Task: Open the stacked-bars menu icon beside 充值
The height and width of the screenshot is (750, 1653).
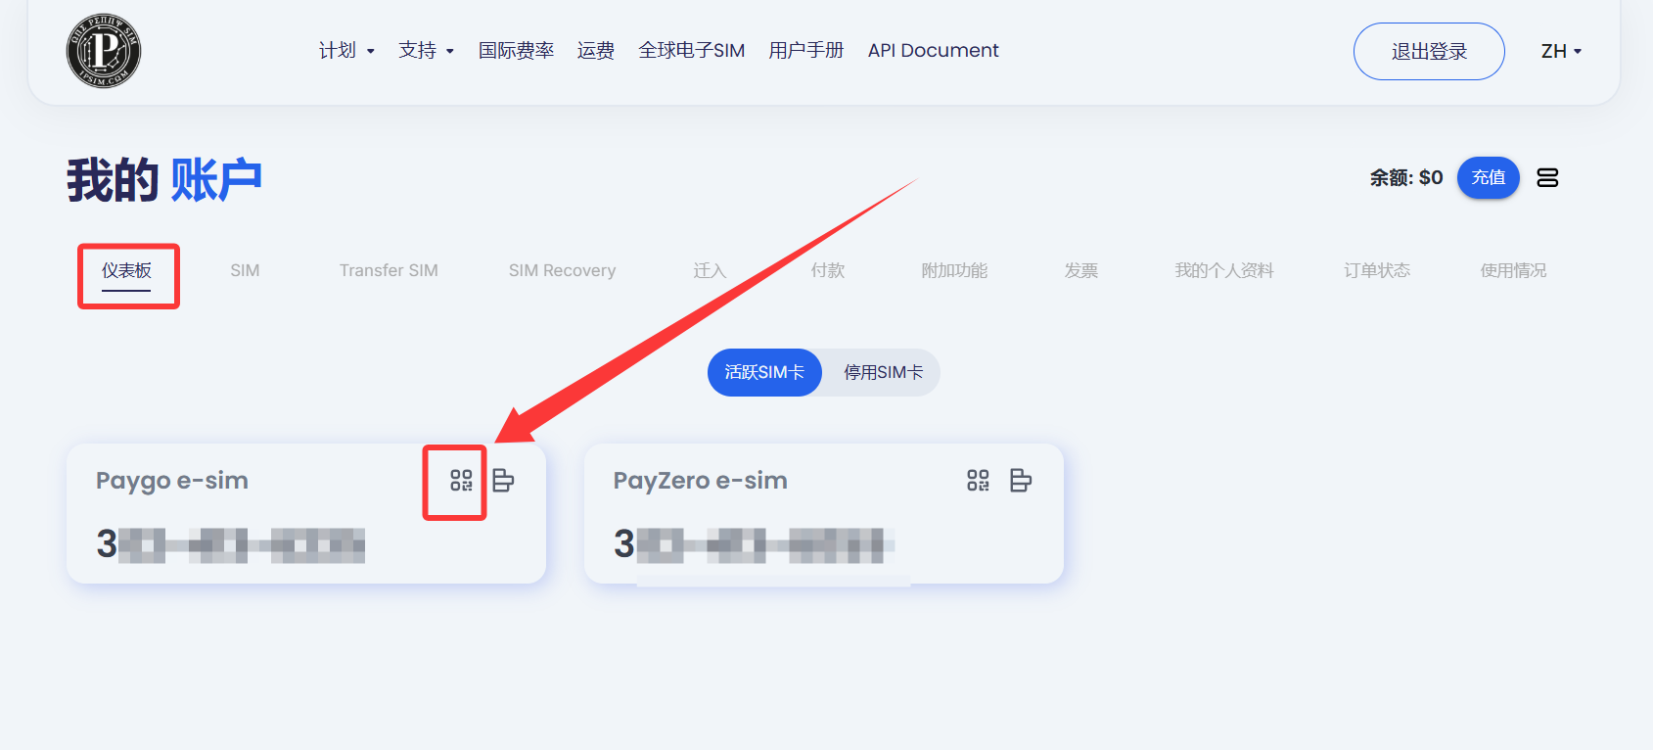Action: click(1547, 177)
